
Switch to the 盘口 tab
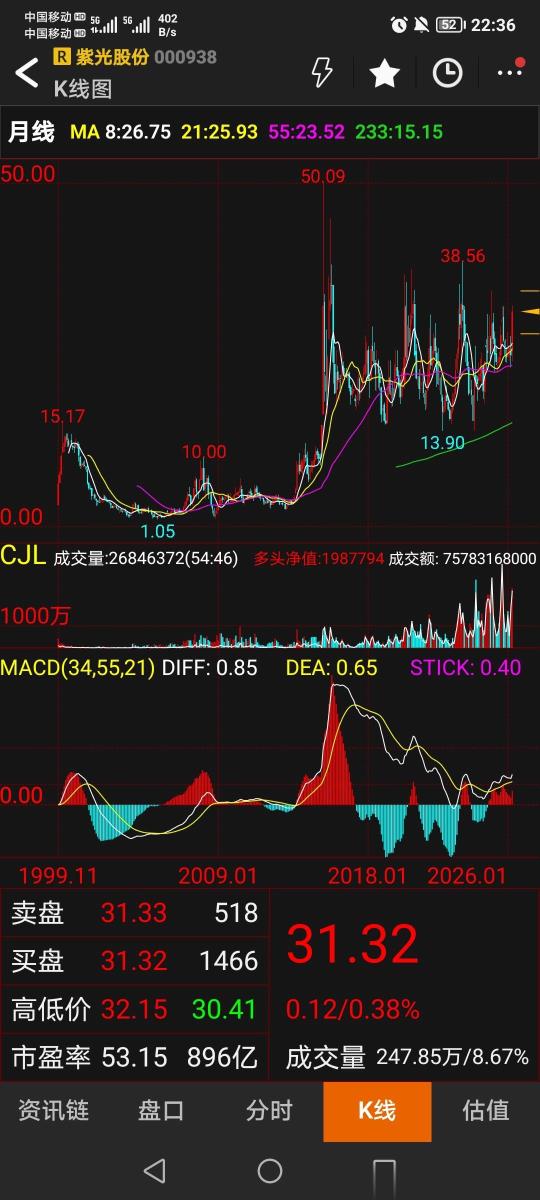pyautogui.click(x=161, y=1110)
